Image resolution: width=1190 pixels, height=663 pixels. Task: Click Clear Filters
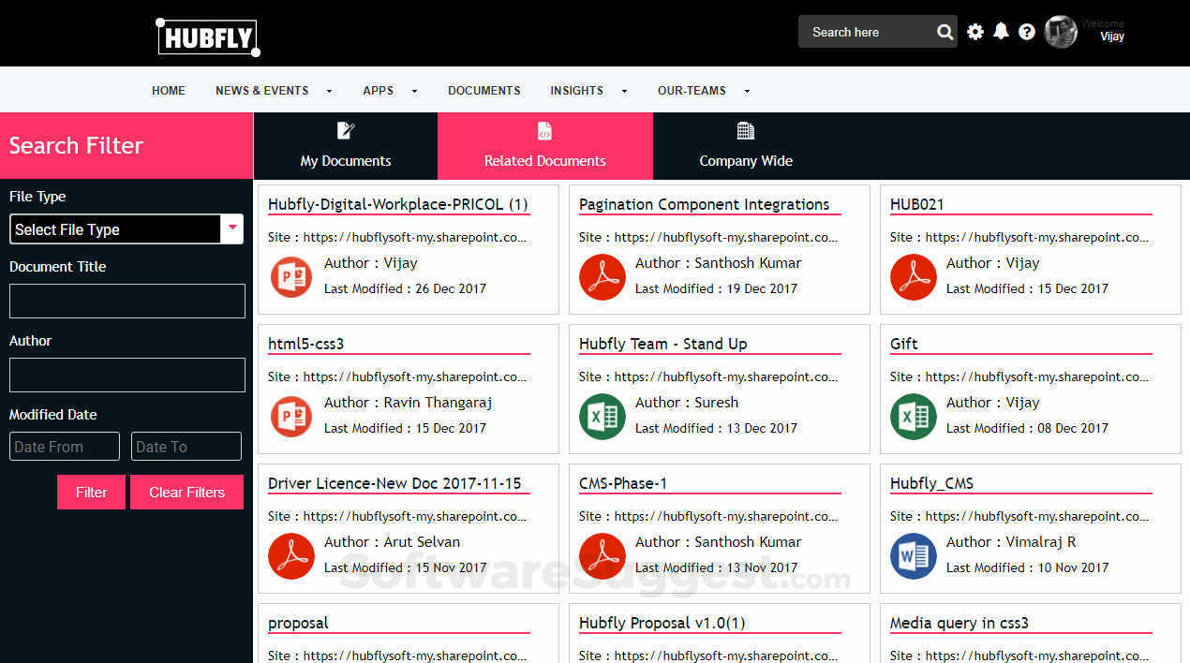point(186,492)
